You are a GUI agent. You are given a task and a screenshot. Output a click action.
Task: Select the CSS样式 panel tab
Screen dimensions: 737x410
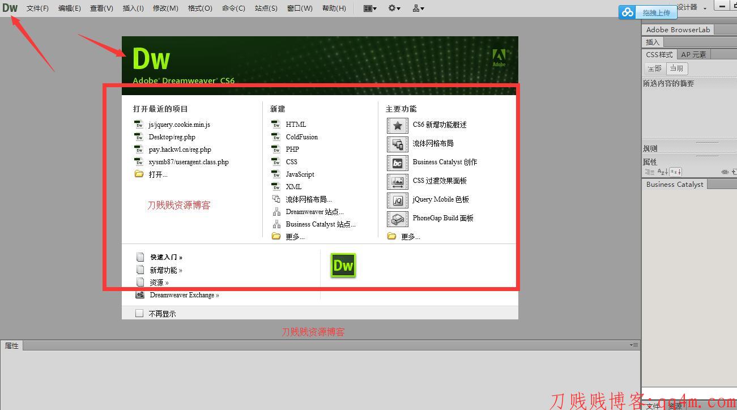(659, 54)
